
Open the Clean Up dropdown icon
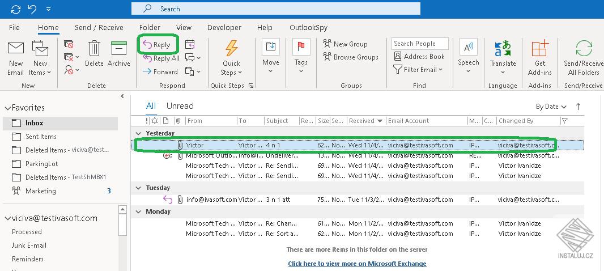[x=71, y=57]
